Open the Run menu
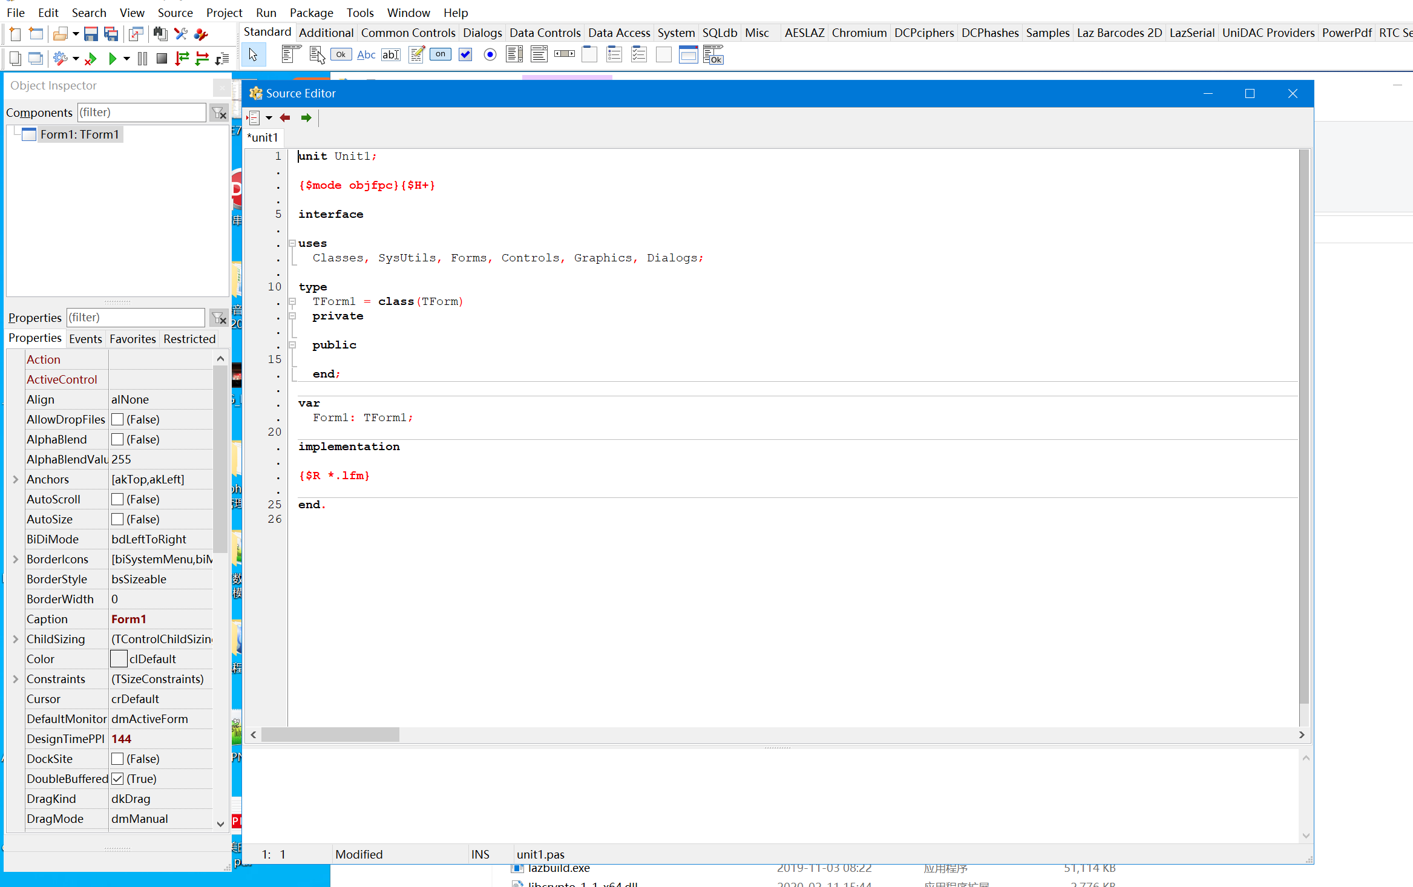This screenshot has width=1413, height=887. (264, 11)
